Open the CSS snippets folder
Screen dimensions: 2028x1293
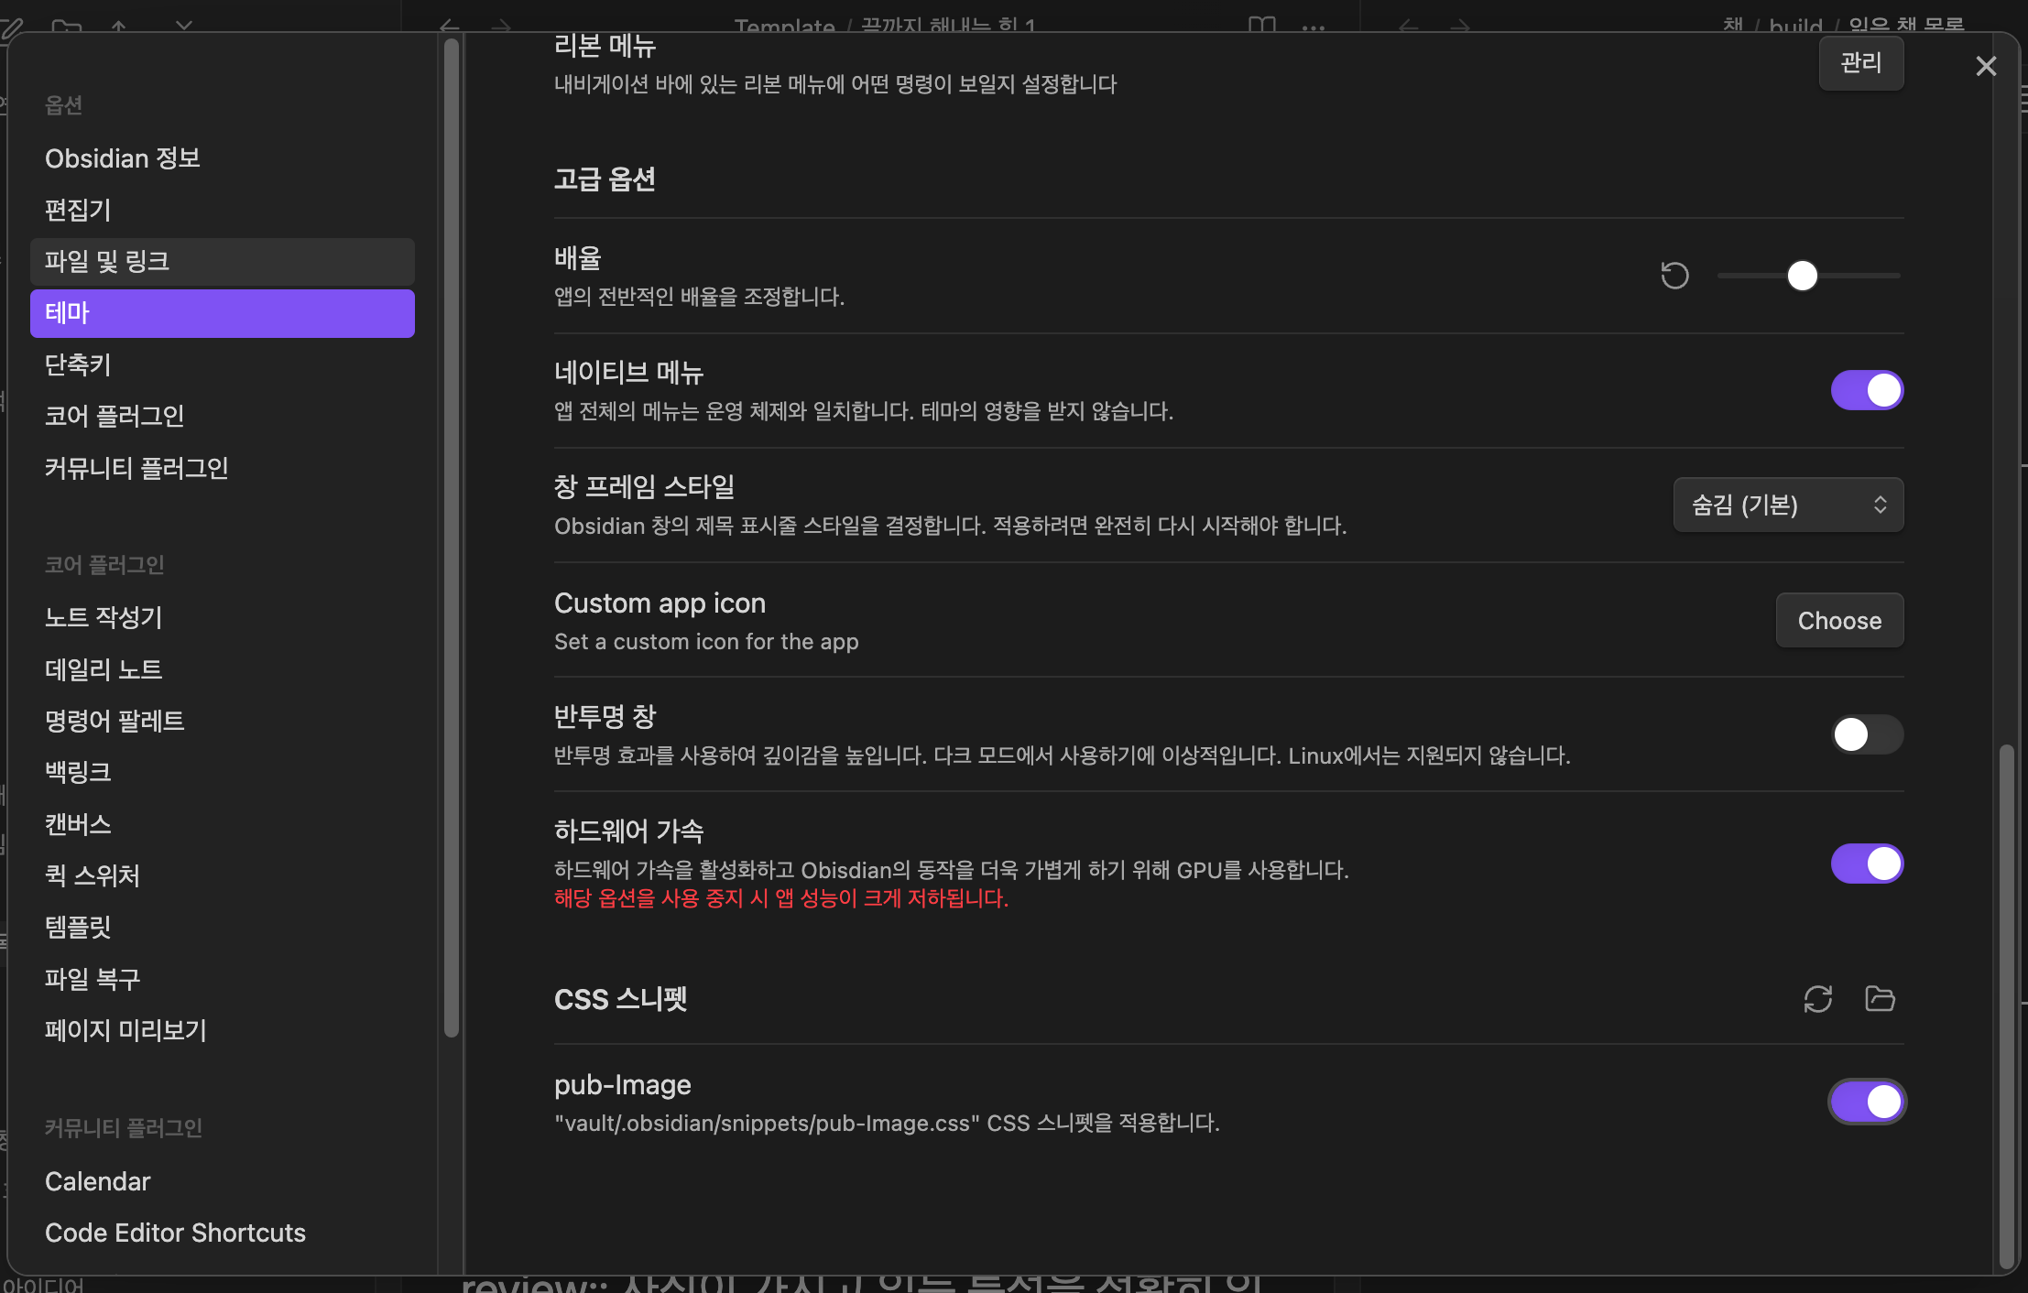1880,998
